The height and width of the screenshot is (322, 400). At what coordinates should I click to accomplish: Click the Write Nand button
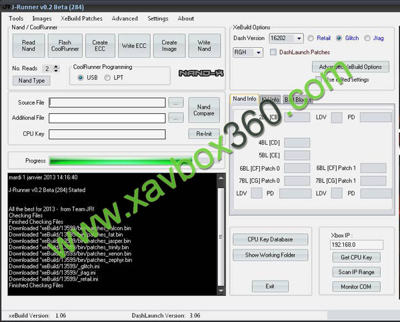point(204,46)
